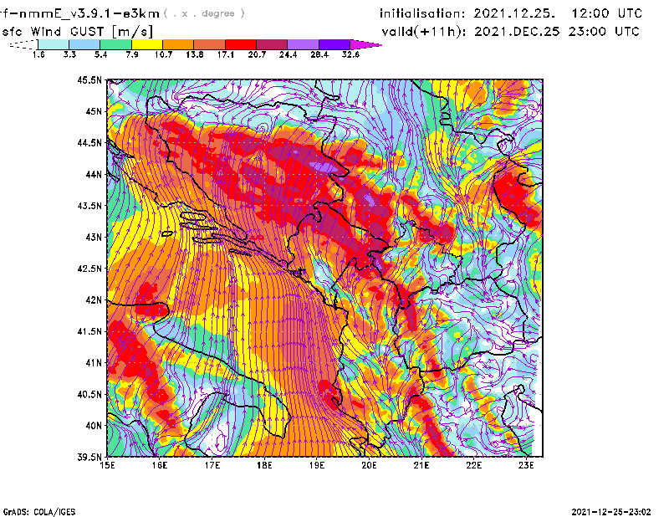Choose the crimson legend swatch starting at 20.7
The image size is (669, 517).
(x=272, y=44)
